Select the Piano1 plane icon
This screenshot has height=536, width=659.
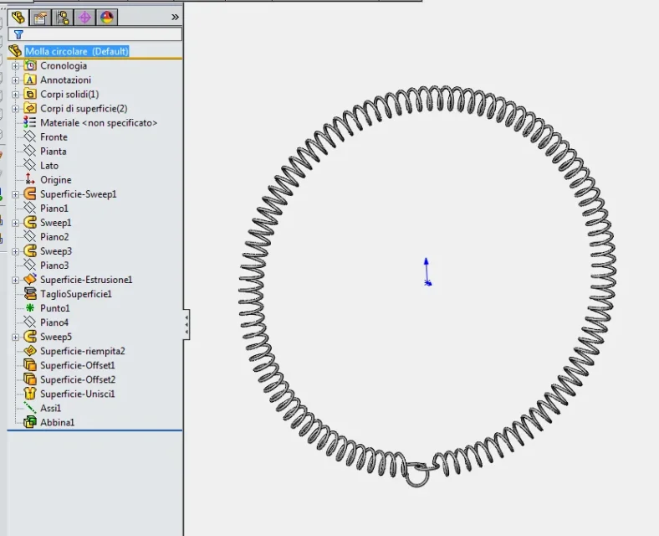(x=30, y=209)
